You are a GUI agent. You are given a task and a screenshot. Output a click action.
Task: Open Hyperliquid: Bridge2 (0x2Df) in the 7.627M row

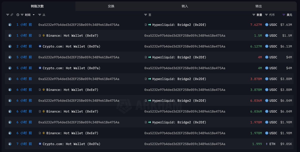[179, 25]
